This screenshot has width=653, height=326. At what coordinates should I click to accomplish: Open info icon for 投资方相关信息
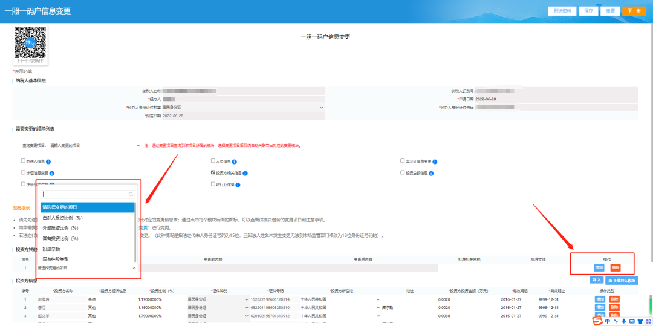coord(245,173)
